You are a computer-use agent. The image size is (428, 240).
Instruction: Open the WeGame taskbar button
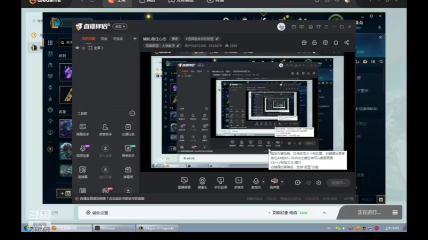[x=114, y=228]
